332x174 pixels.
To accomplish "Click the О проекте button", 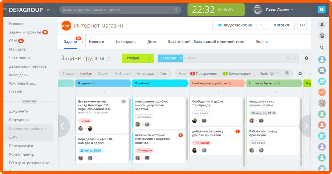I will (282, 25).
